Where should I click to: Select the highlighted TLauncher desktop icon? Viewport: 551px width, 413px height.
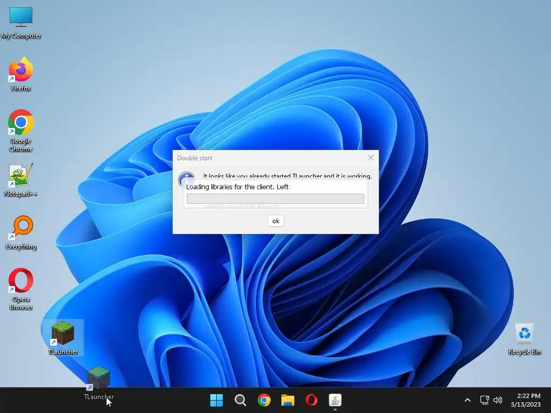(62, 338)
